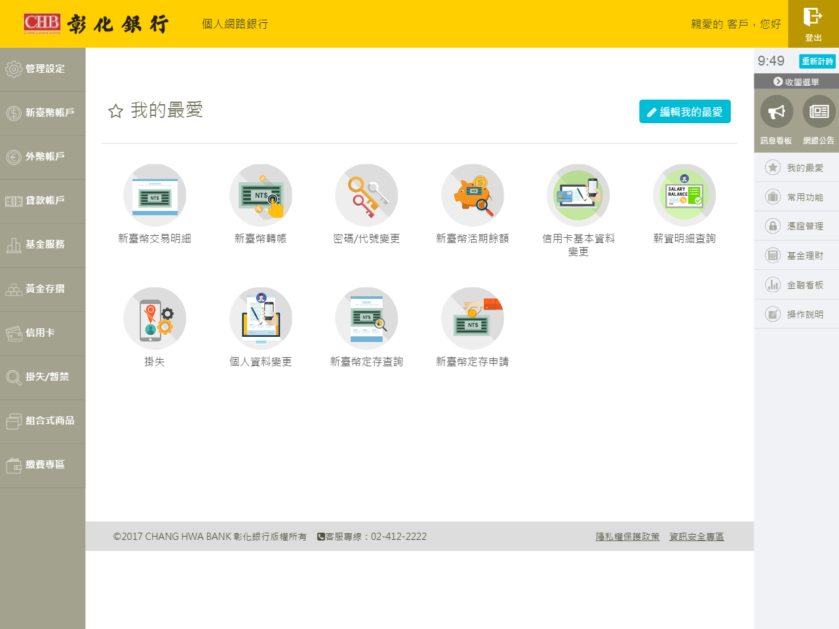The width and height of the screenshot is (839, 629).
Task: Expand the 新臺幣帳戶 sidebar menu
Action: pyautogui.click(x=43, y=113)
